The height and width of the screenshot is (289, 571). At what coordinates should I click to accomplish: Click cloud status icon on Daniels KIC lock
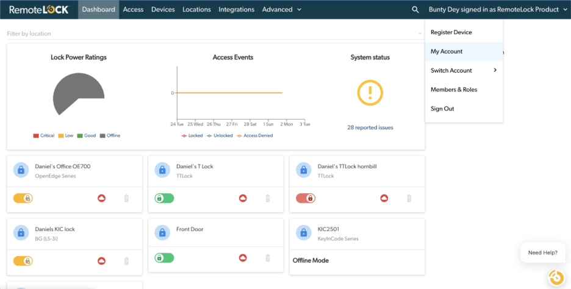tap(102, 261)
